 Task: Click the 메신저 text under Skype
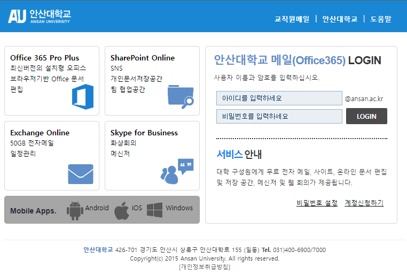coord(120,154)
